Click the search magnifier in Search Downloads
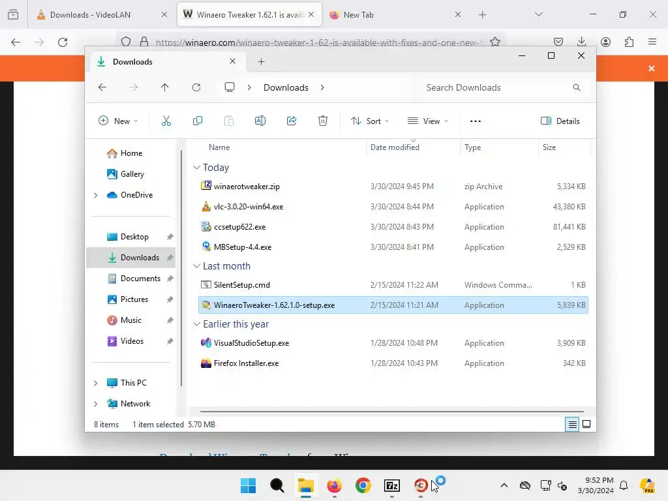Screen dimensions: 668x501 click(577, 87)
